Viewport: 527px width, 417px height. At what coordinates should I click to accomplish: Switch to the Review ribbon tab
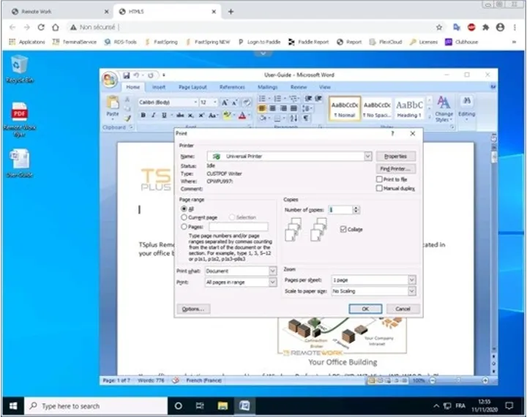(x=299, y=87)
